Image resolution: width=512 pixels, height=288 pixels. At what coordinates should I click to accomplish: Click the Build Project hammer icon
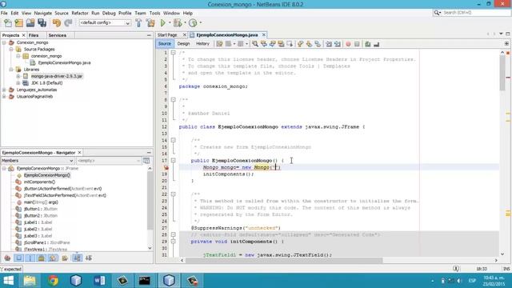coord(138,23)
